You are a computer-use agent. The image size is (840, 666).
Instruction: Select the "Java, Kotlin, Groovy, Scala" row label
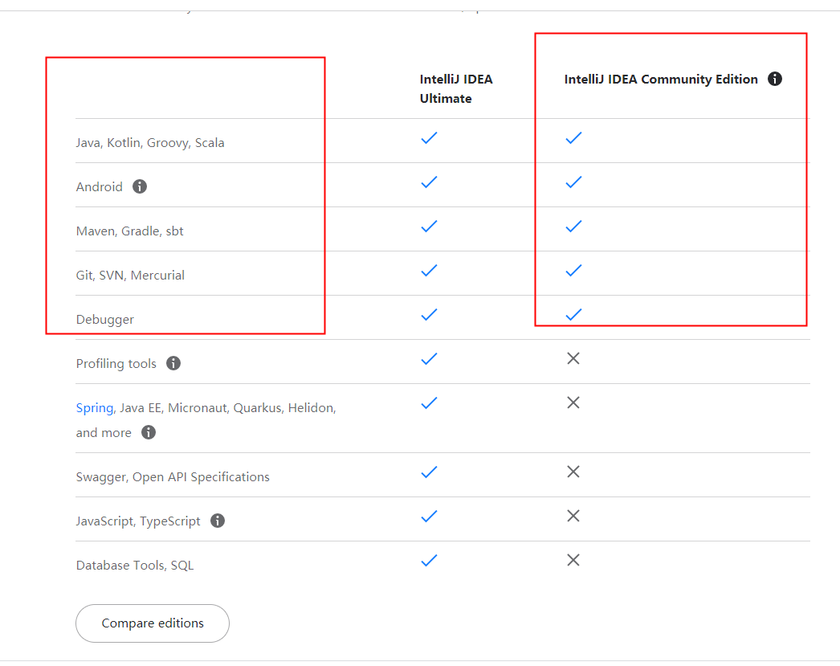[150, 143]
